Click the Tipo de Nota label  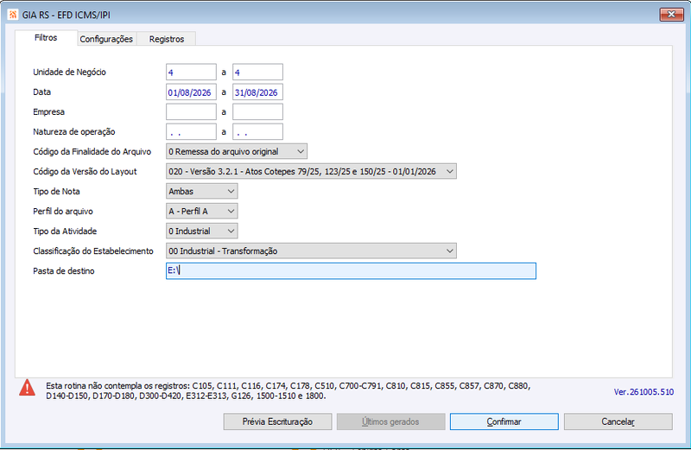tap(56, 192)
